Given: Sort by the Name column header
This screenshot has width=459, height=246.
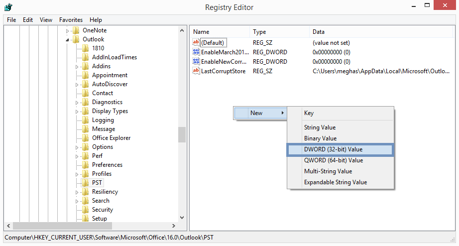Looking at the screenshot, I should point(220,32).
